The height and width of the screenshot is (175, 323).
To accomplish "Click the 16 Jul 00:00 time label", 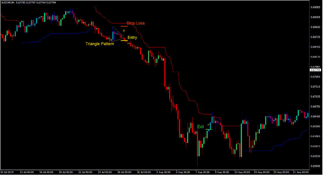I will click(46, 172).
